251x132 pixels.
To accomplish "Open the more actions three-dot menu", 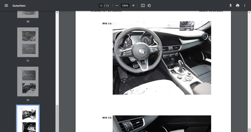I will click(x=245, y=6).
